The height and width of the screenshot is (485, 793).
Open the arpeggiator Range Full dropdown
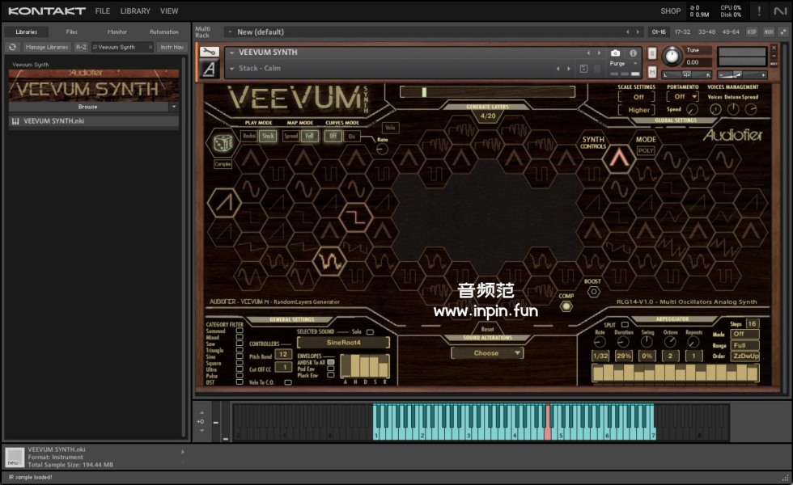coord(746,346)
